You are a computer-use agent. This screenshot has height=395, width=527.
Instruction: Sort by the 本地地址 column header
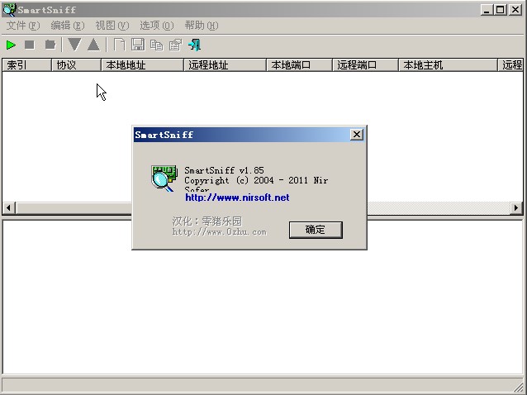143,65
